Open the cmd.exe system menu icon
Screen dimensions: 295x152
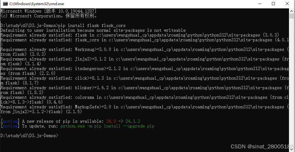click(x=5, y=4)
